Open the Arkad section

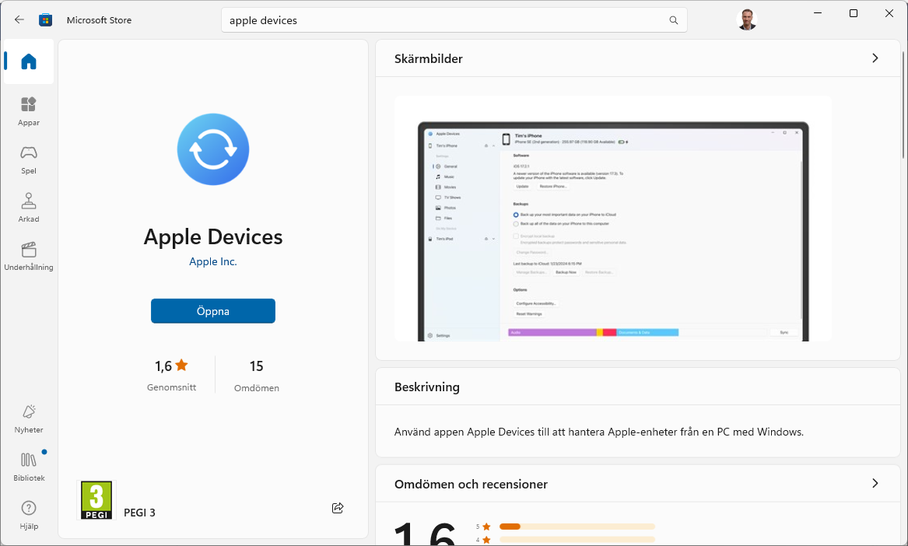coord(28,207)
